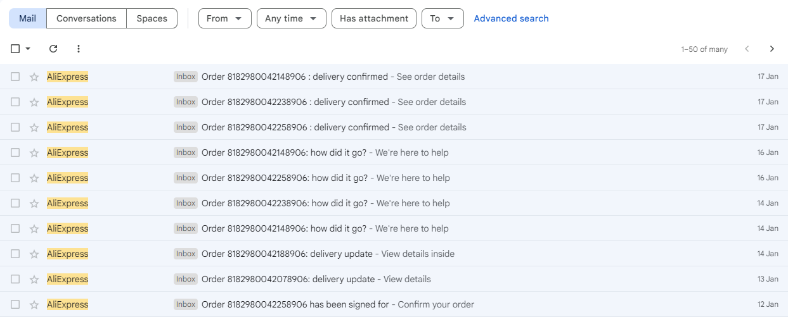The image size is (788, 317).
Task: Click the '1–50 of many' result count
Action: pos(704,49)
